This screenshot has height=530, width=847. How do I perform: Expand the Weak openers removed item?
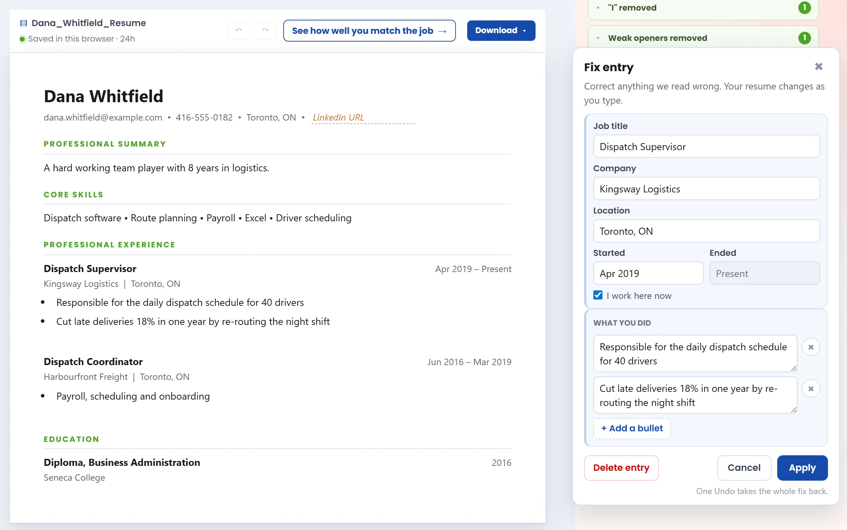coord(598,38)
